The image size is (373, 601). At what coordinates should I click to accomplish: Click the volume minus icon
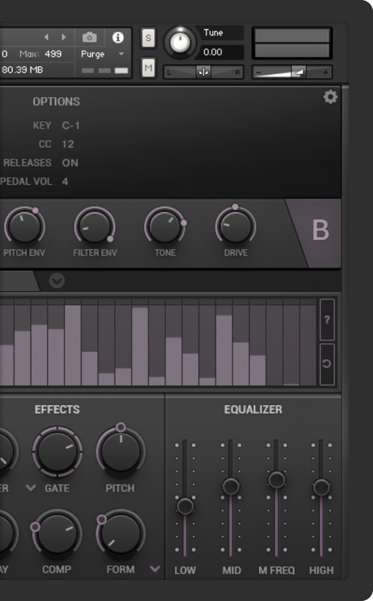(x=259, y=73)
